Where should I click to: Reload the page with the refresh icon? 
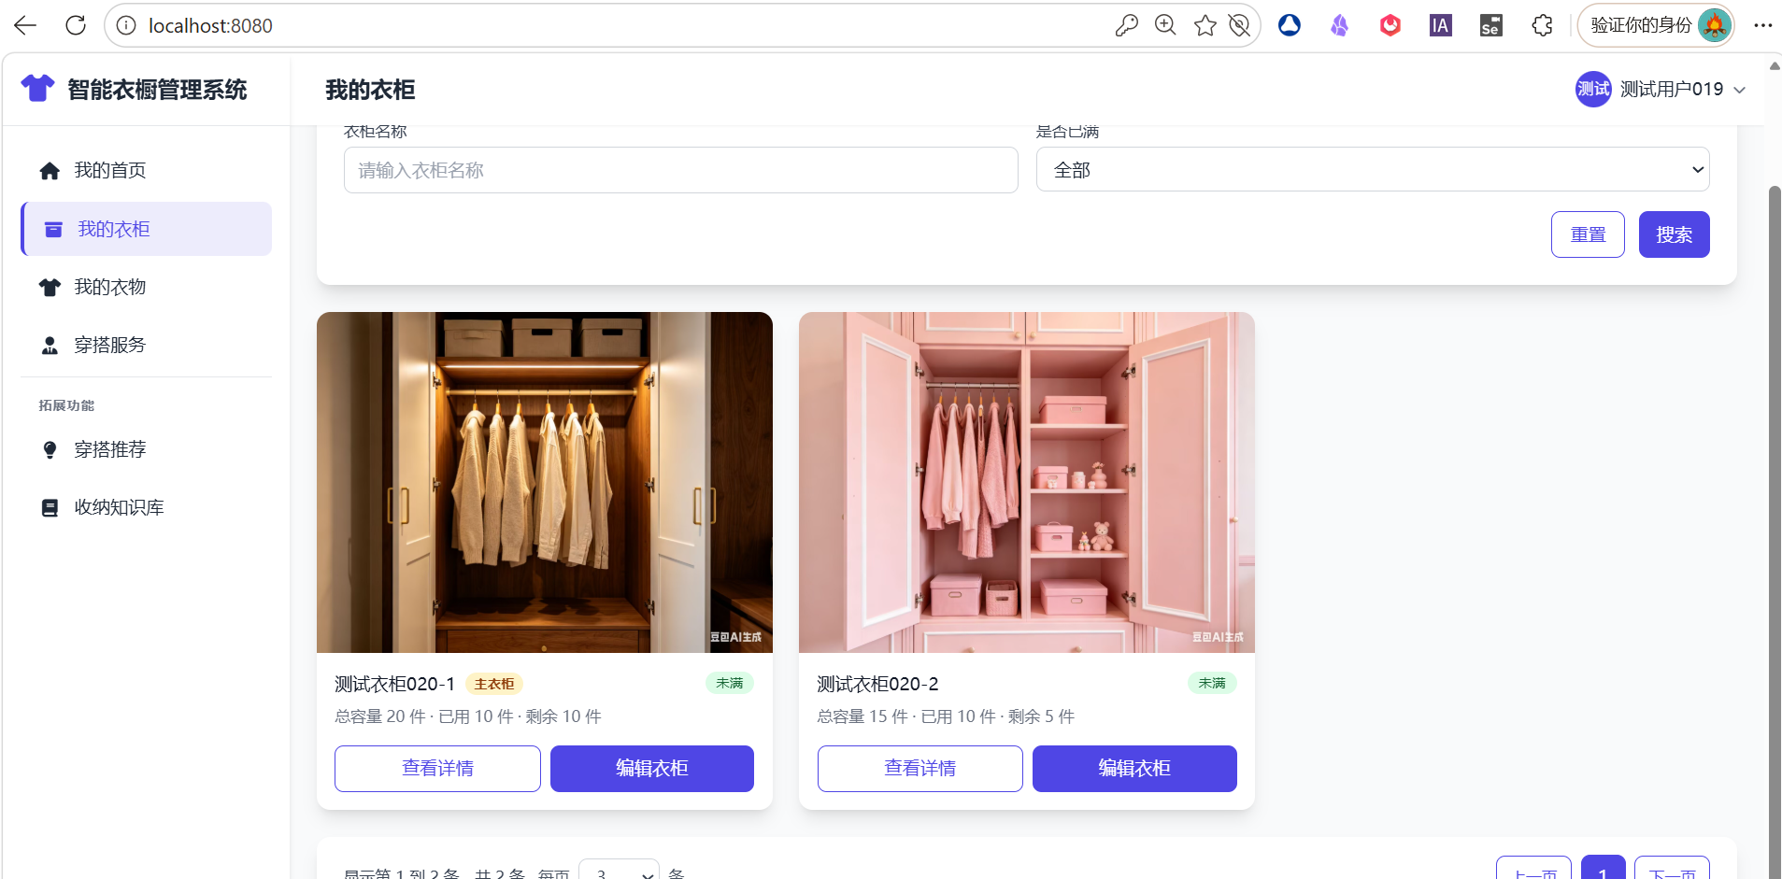(76, 25)
